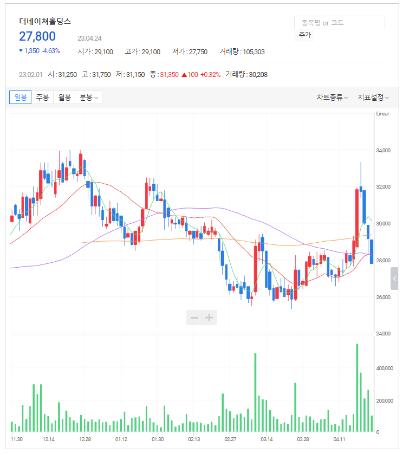Click the 03.14 date axis label
The height and width of the screenshot is (453, 403).
pyautogui.click(x=266, y=439)
